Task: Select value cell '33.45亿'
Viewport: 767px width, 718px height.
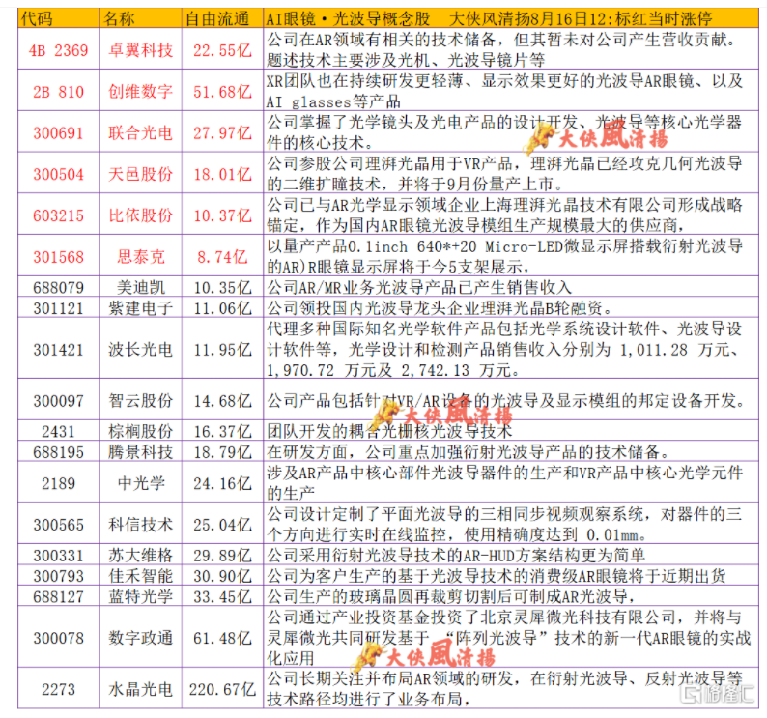Action: (x=222, y=595)
